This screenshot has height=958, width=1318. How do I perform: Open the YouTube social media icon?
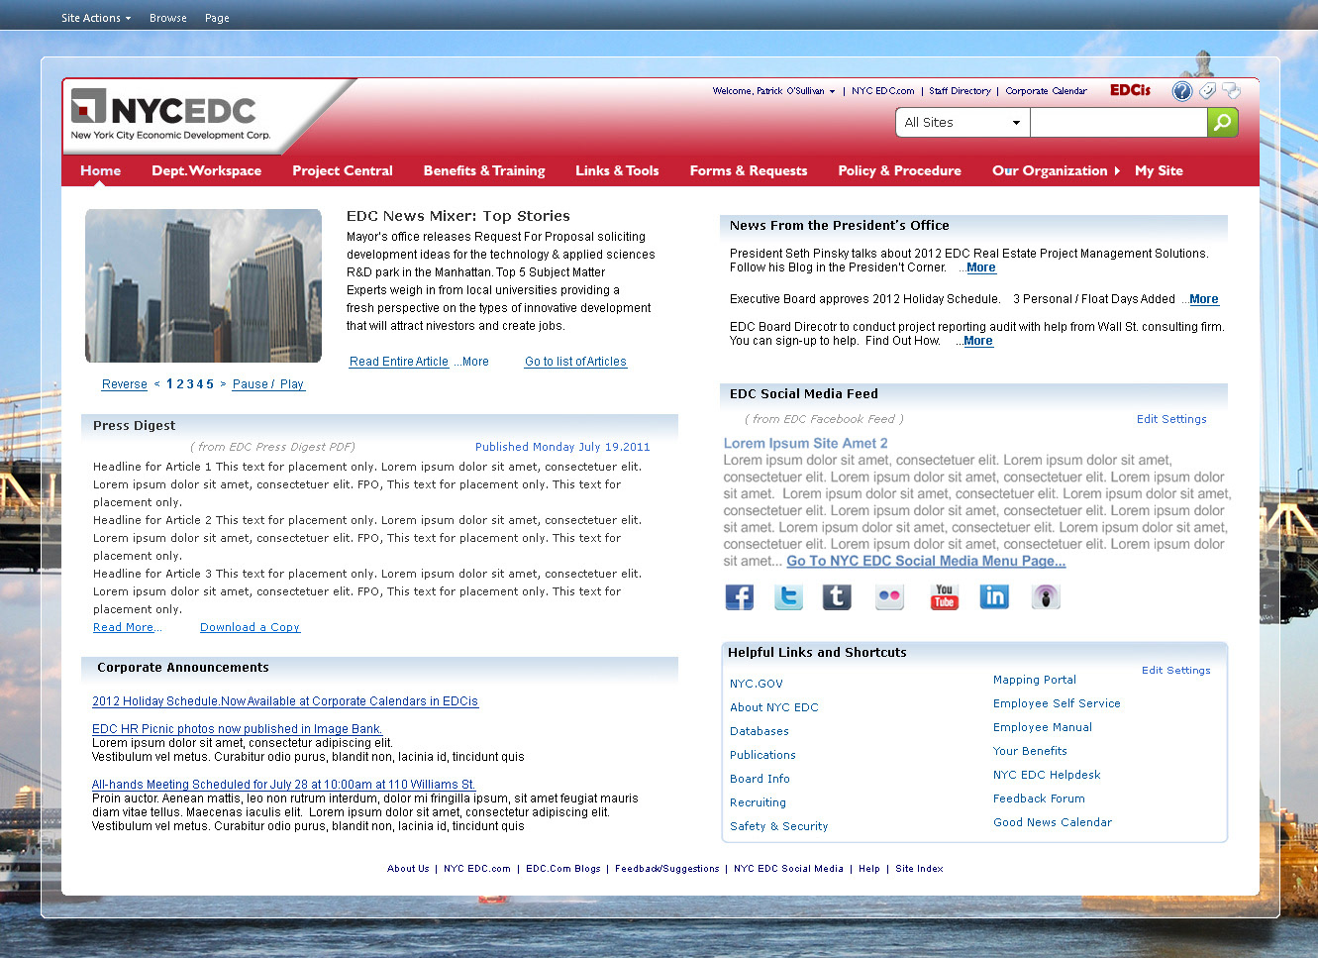(945, 596)
